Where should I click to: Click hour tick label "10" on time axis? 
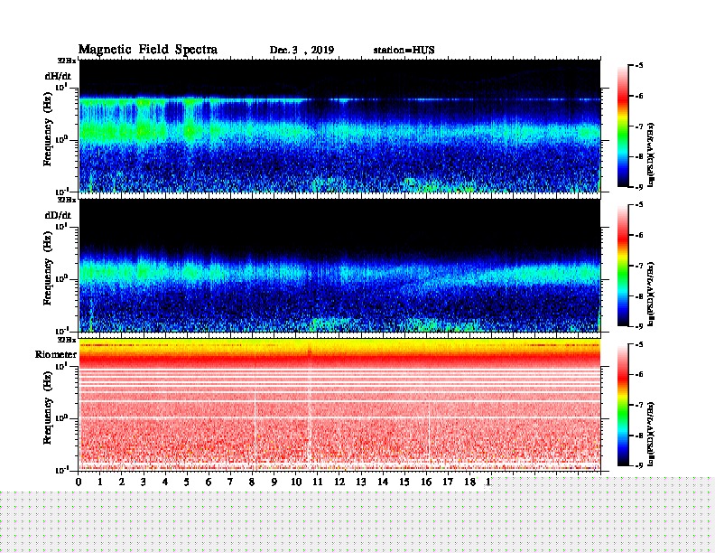pos(296,482)
